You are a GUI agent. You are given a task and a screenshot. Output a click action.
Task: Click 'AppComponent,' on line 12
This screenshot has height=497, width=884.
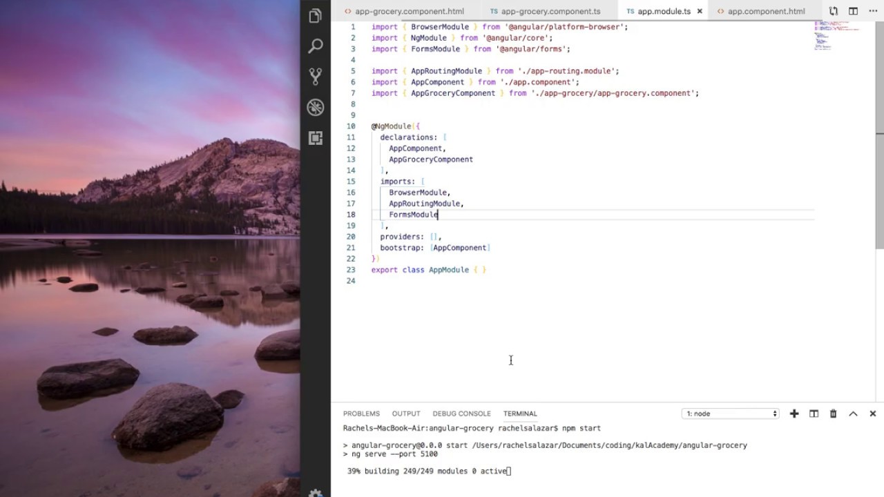click(x=417, y=148)
